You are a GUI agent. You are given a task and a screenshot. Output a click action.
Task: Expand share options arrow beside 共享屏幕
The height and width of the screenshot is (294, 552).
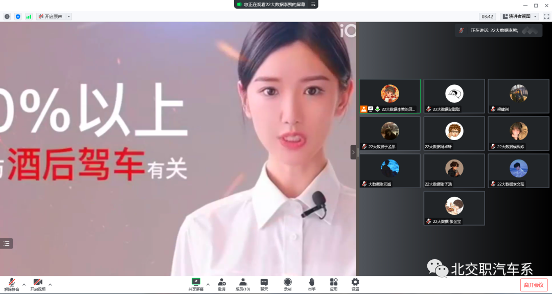208,284
